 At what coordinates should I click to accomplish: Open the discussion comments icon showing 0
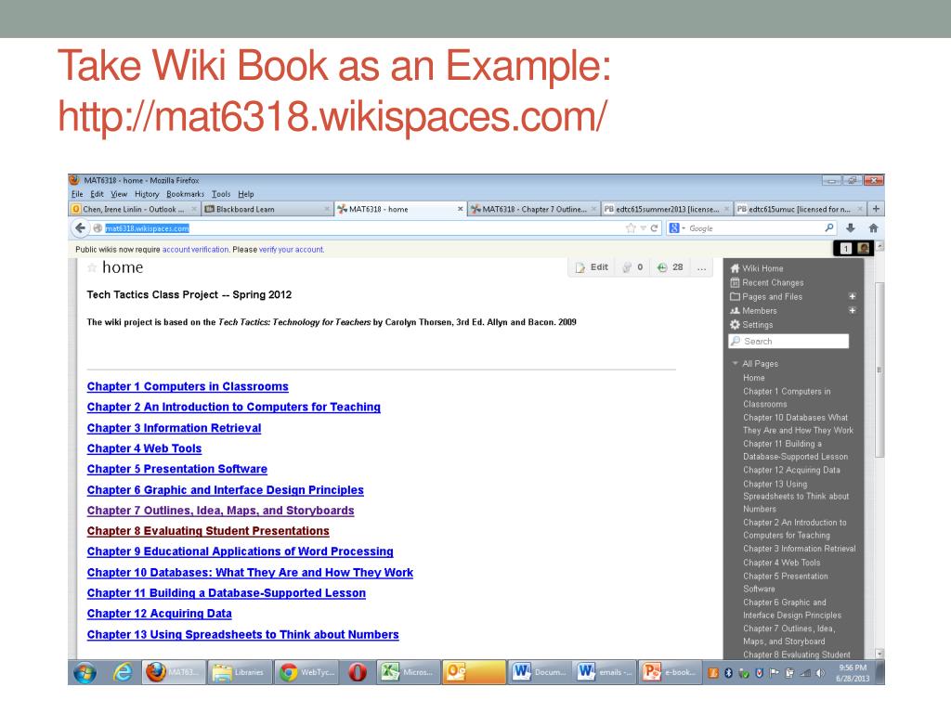click(x=632, y=267)
